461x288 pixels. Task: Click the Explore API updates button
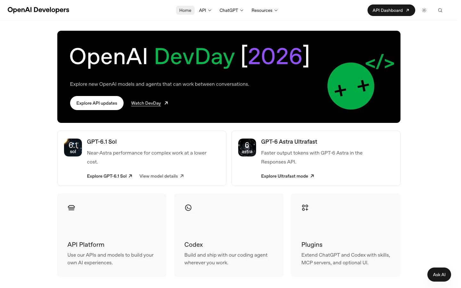(x=97, y=103)
